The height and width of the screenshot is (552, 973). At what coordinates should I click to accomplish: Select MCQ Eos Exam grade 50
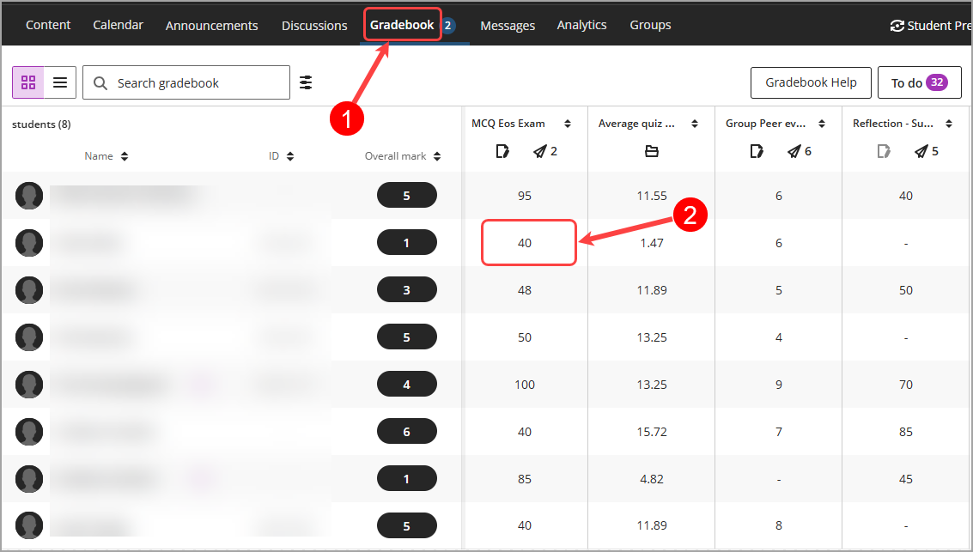coord(525,337)
